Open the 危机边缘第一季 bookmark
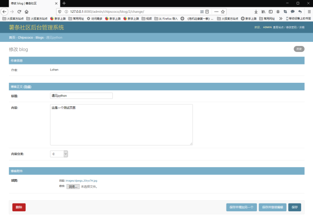 [x=197, y=18]
